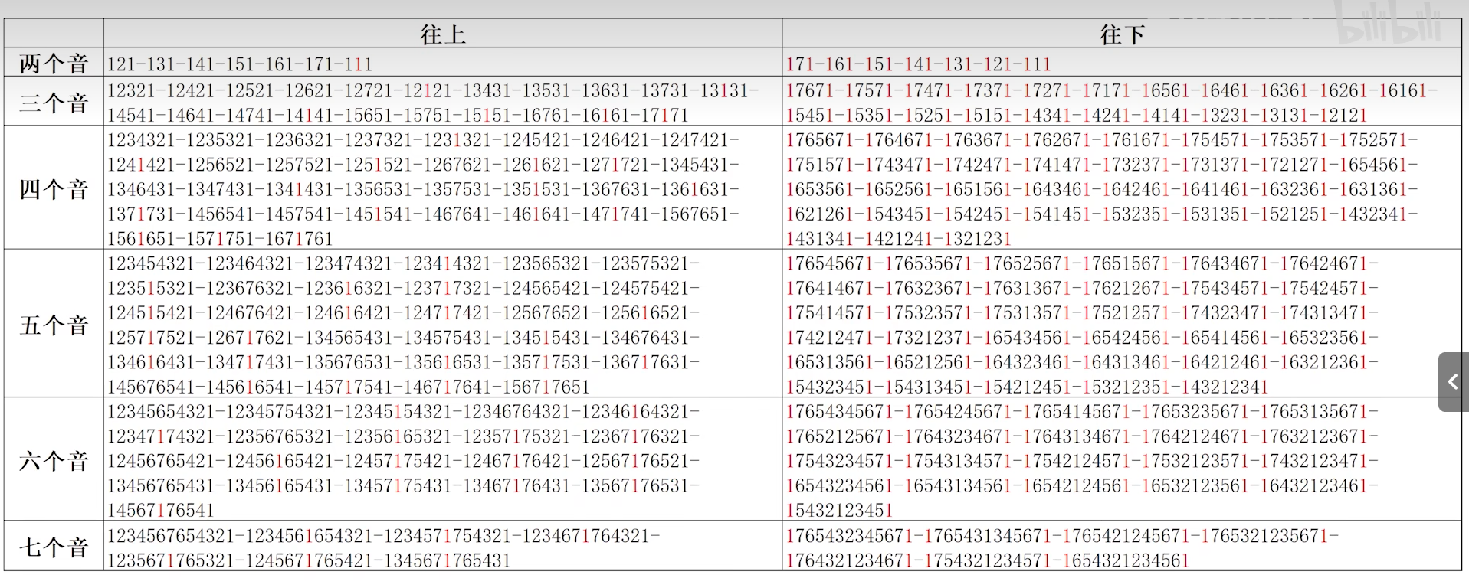Click the line starting 1235671765321-1245671765421
1469x588 pixels.
pos(309,560)
